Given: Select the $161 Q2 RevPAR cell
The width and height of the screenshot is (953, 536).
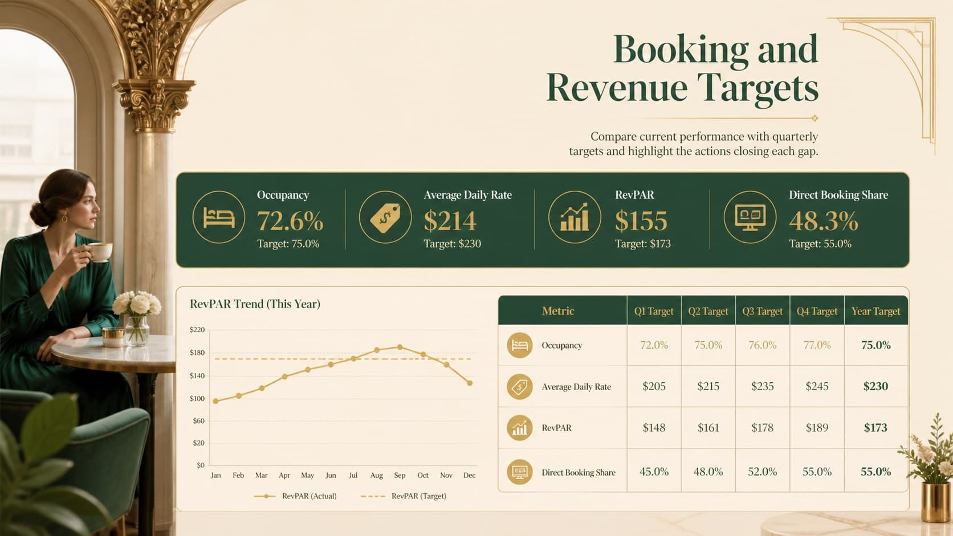Looking at the screenshot, I should coord(708,428).
